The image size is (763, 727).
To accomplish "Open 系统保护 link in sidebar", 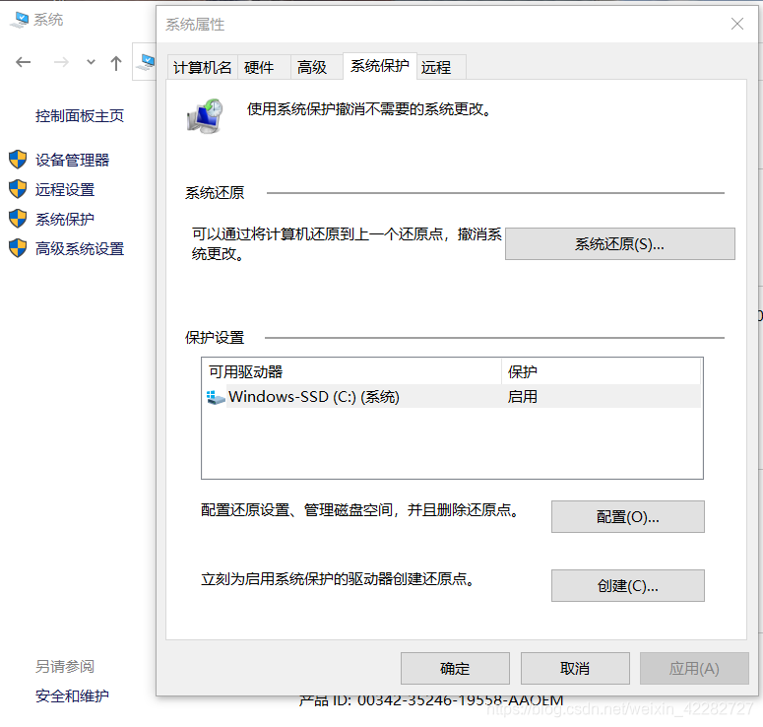I will tap(65, 219).
